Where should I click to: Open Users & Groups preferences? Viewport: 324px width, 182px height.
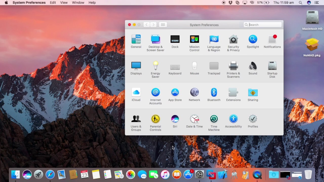click(136, 123)
